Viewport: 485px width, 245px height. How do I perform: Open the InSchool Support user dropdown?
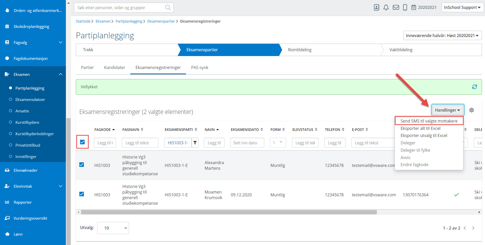pyautogui.click(x=462, y=7)
